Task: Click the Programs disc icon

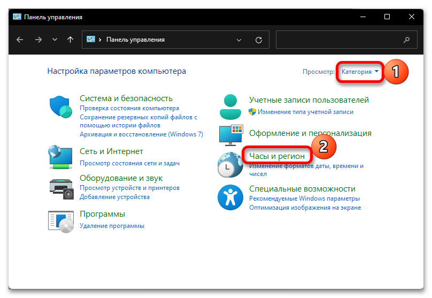Action: click(x=61, y=221)
